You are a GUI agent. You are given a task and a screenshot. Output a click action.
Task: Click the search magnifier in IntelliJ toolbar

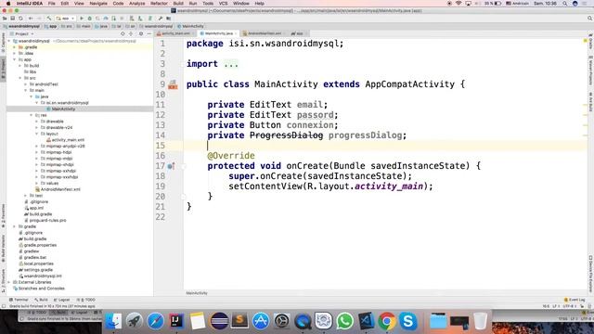[590, 19]
